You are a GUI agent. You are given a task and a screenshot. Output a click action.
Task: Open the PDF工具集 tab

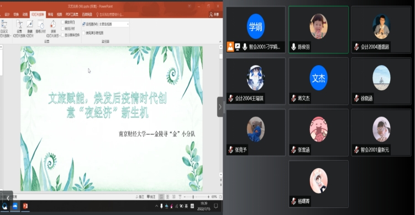72,14
